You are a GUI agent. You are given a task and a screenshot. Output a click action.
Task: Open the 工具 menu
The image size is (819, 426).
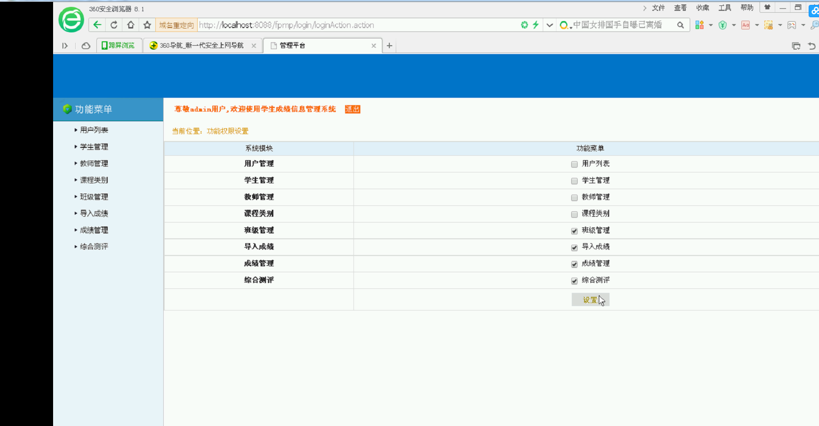point(725,8)
